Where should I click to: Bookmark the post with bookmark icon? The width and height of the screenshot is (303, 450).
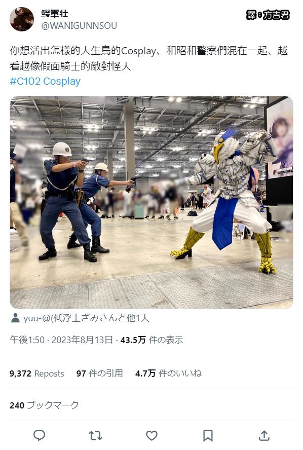(208, 435)
